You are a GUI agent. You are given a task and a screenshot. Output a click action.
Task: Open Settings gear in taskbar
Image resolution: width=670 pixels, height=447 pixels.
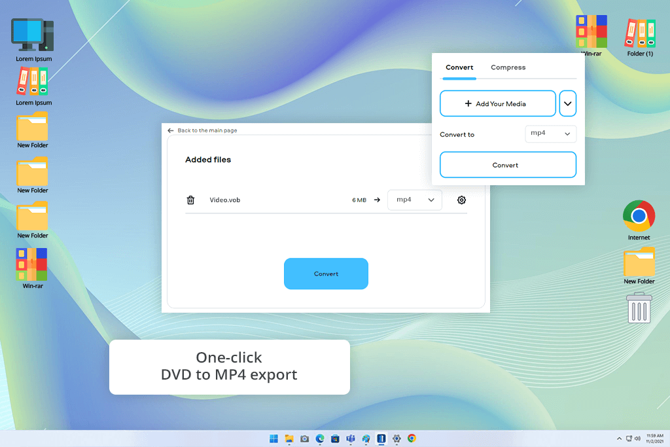397,438
